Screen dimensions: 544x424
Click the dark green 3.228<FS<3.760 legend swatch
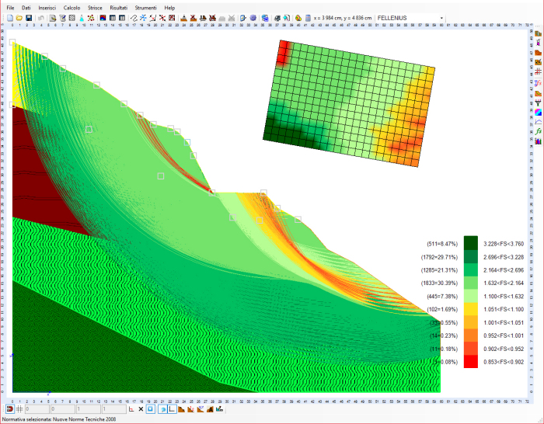(471, 243)
